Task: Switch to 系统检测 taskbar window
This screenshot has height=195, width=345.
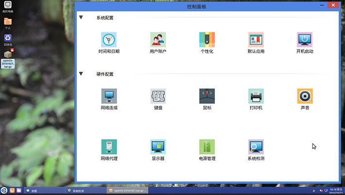Action: pyautogui.click(x=86, y=191)
